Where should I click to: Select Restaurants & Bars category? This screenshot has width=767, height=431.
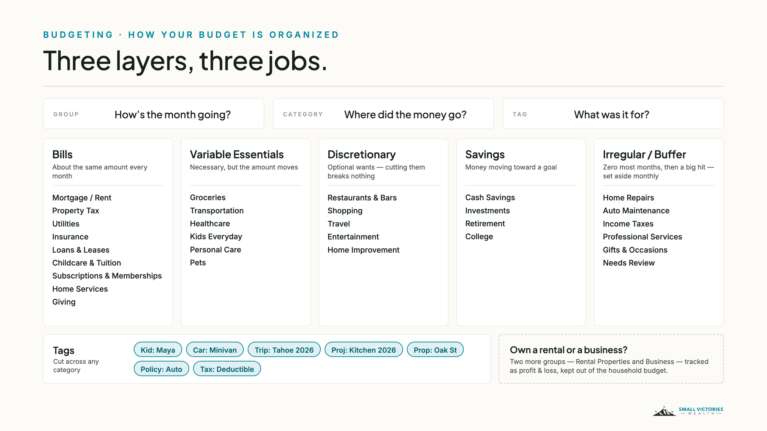[x=362, y=198]
